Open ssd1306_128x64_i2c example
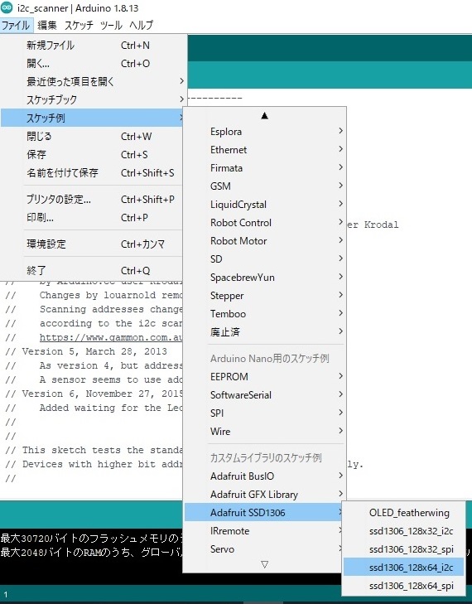The height and width of the screenshot is (604, 472). (x=403, y=567)
